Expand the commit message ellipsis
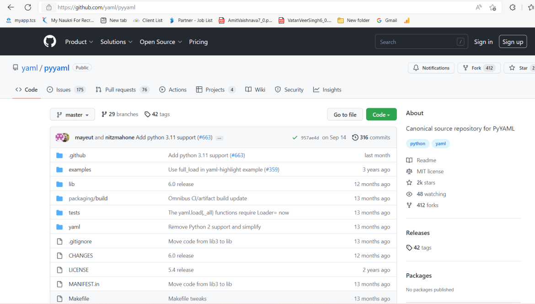The height and width of the screenshot is (304, 535). 219,138
